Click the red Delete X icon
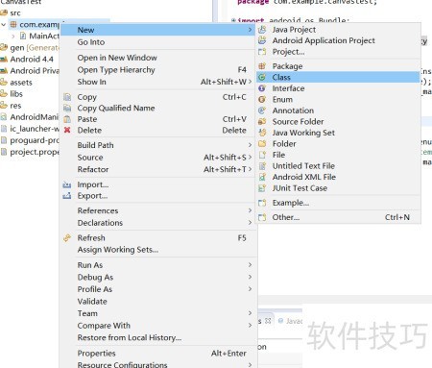This screenshot has height=368, width=432. 67,130
